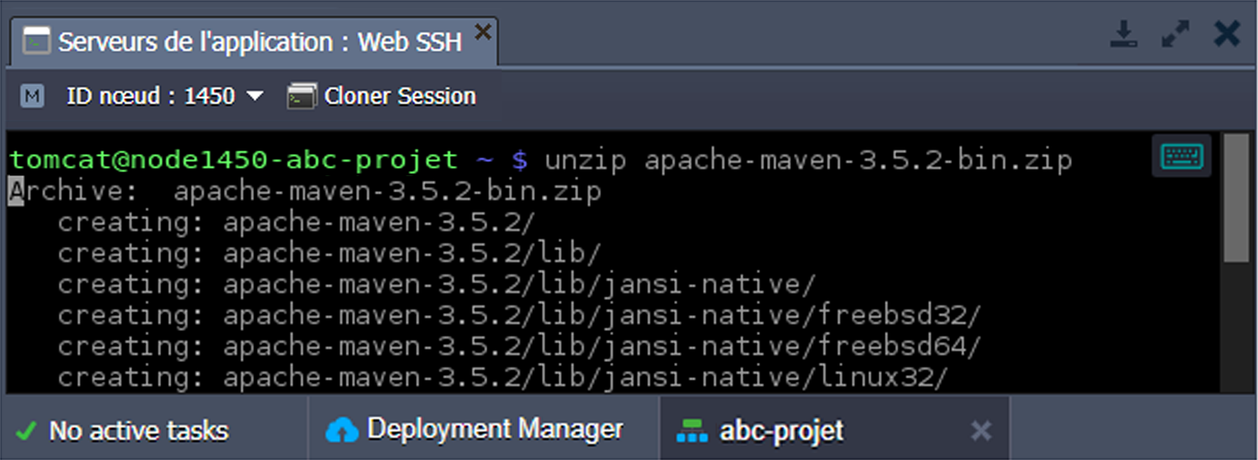Screen dimensions: 1258x460
Task: Expand the SSH panel to full screen
Action: (1175, 34)
